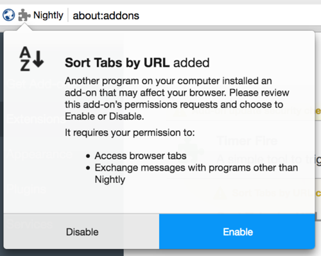The width and height of the screenshot is (321, 256).
Task: Open the Extensions sidebar category
Action: click(35, 119)
